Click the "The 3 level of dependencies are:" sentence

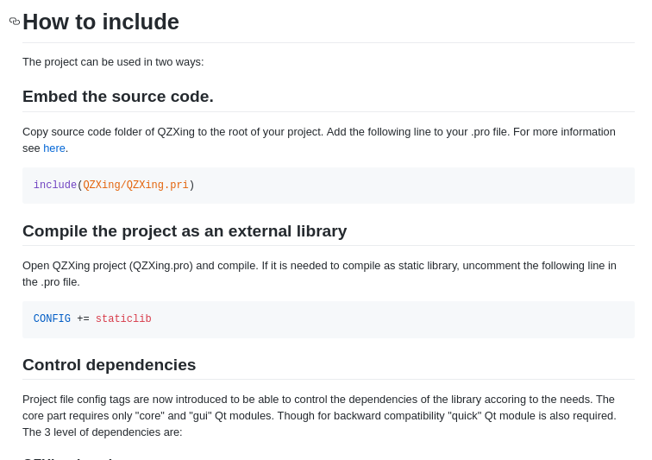[x=103, y=432]
